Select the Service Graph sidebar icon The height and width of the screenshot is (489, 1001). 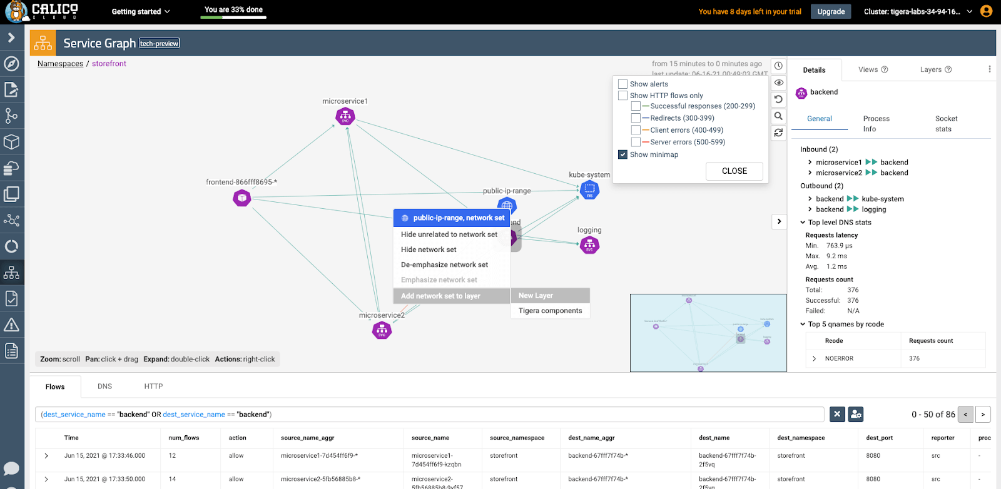[x=11, y=273]
